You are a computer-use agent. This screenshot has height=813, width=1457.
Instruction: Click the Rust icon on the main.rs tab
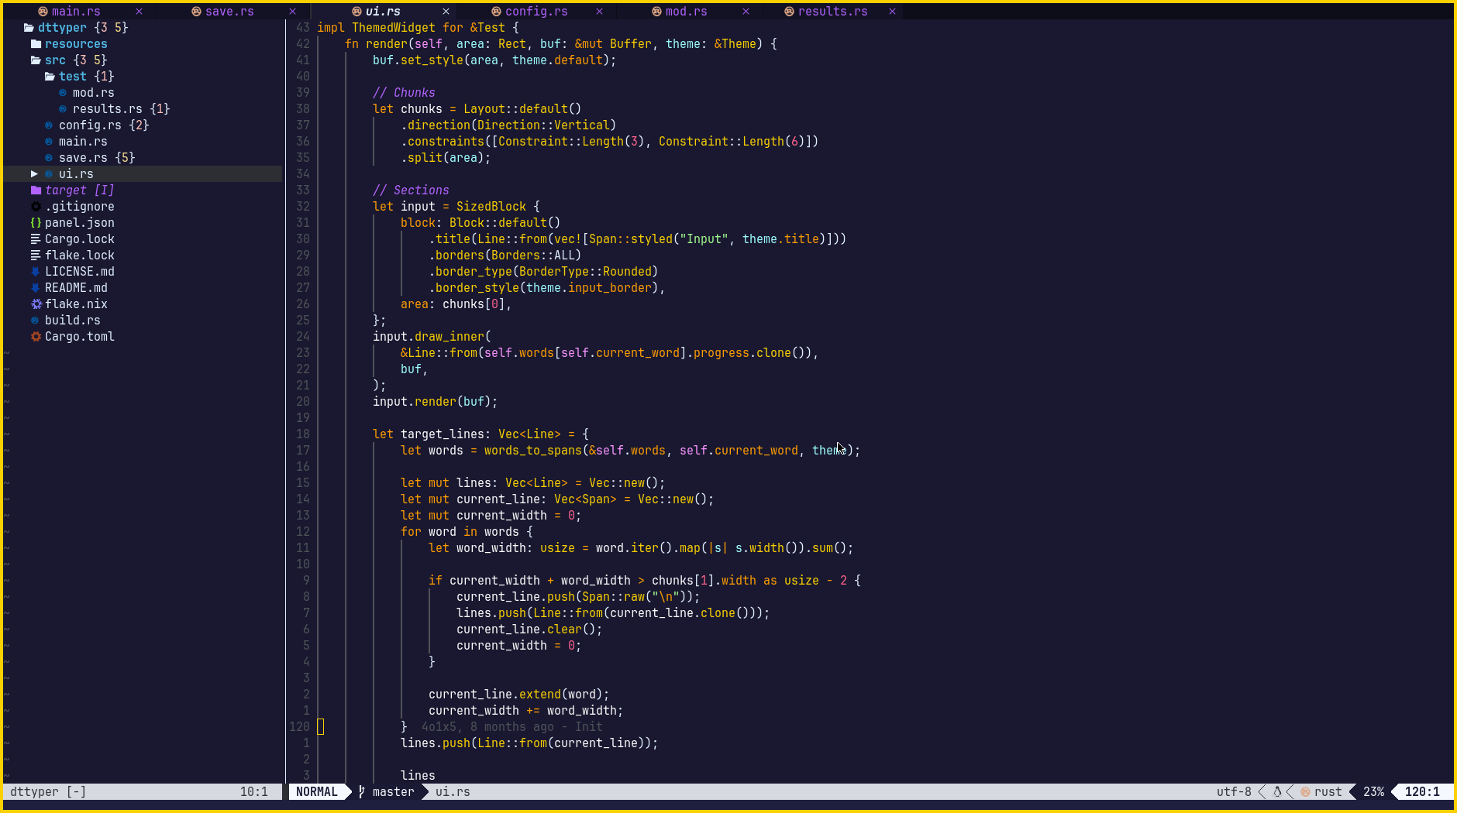(43, 12)
